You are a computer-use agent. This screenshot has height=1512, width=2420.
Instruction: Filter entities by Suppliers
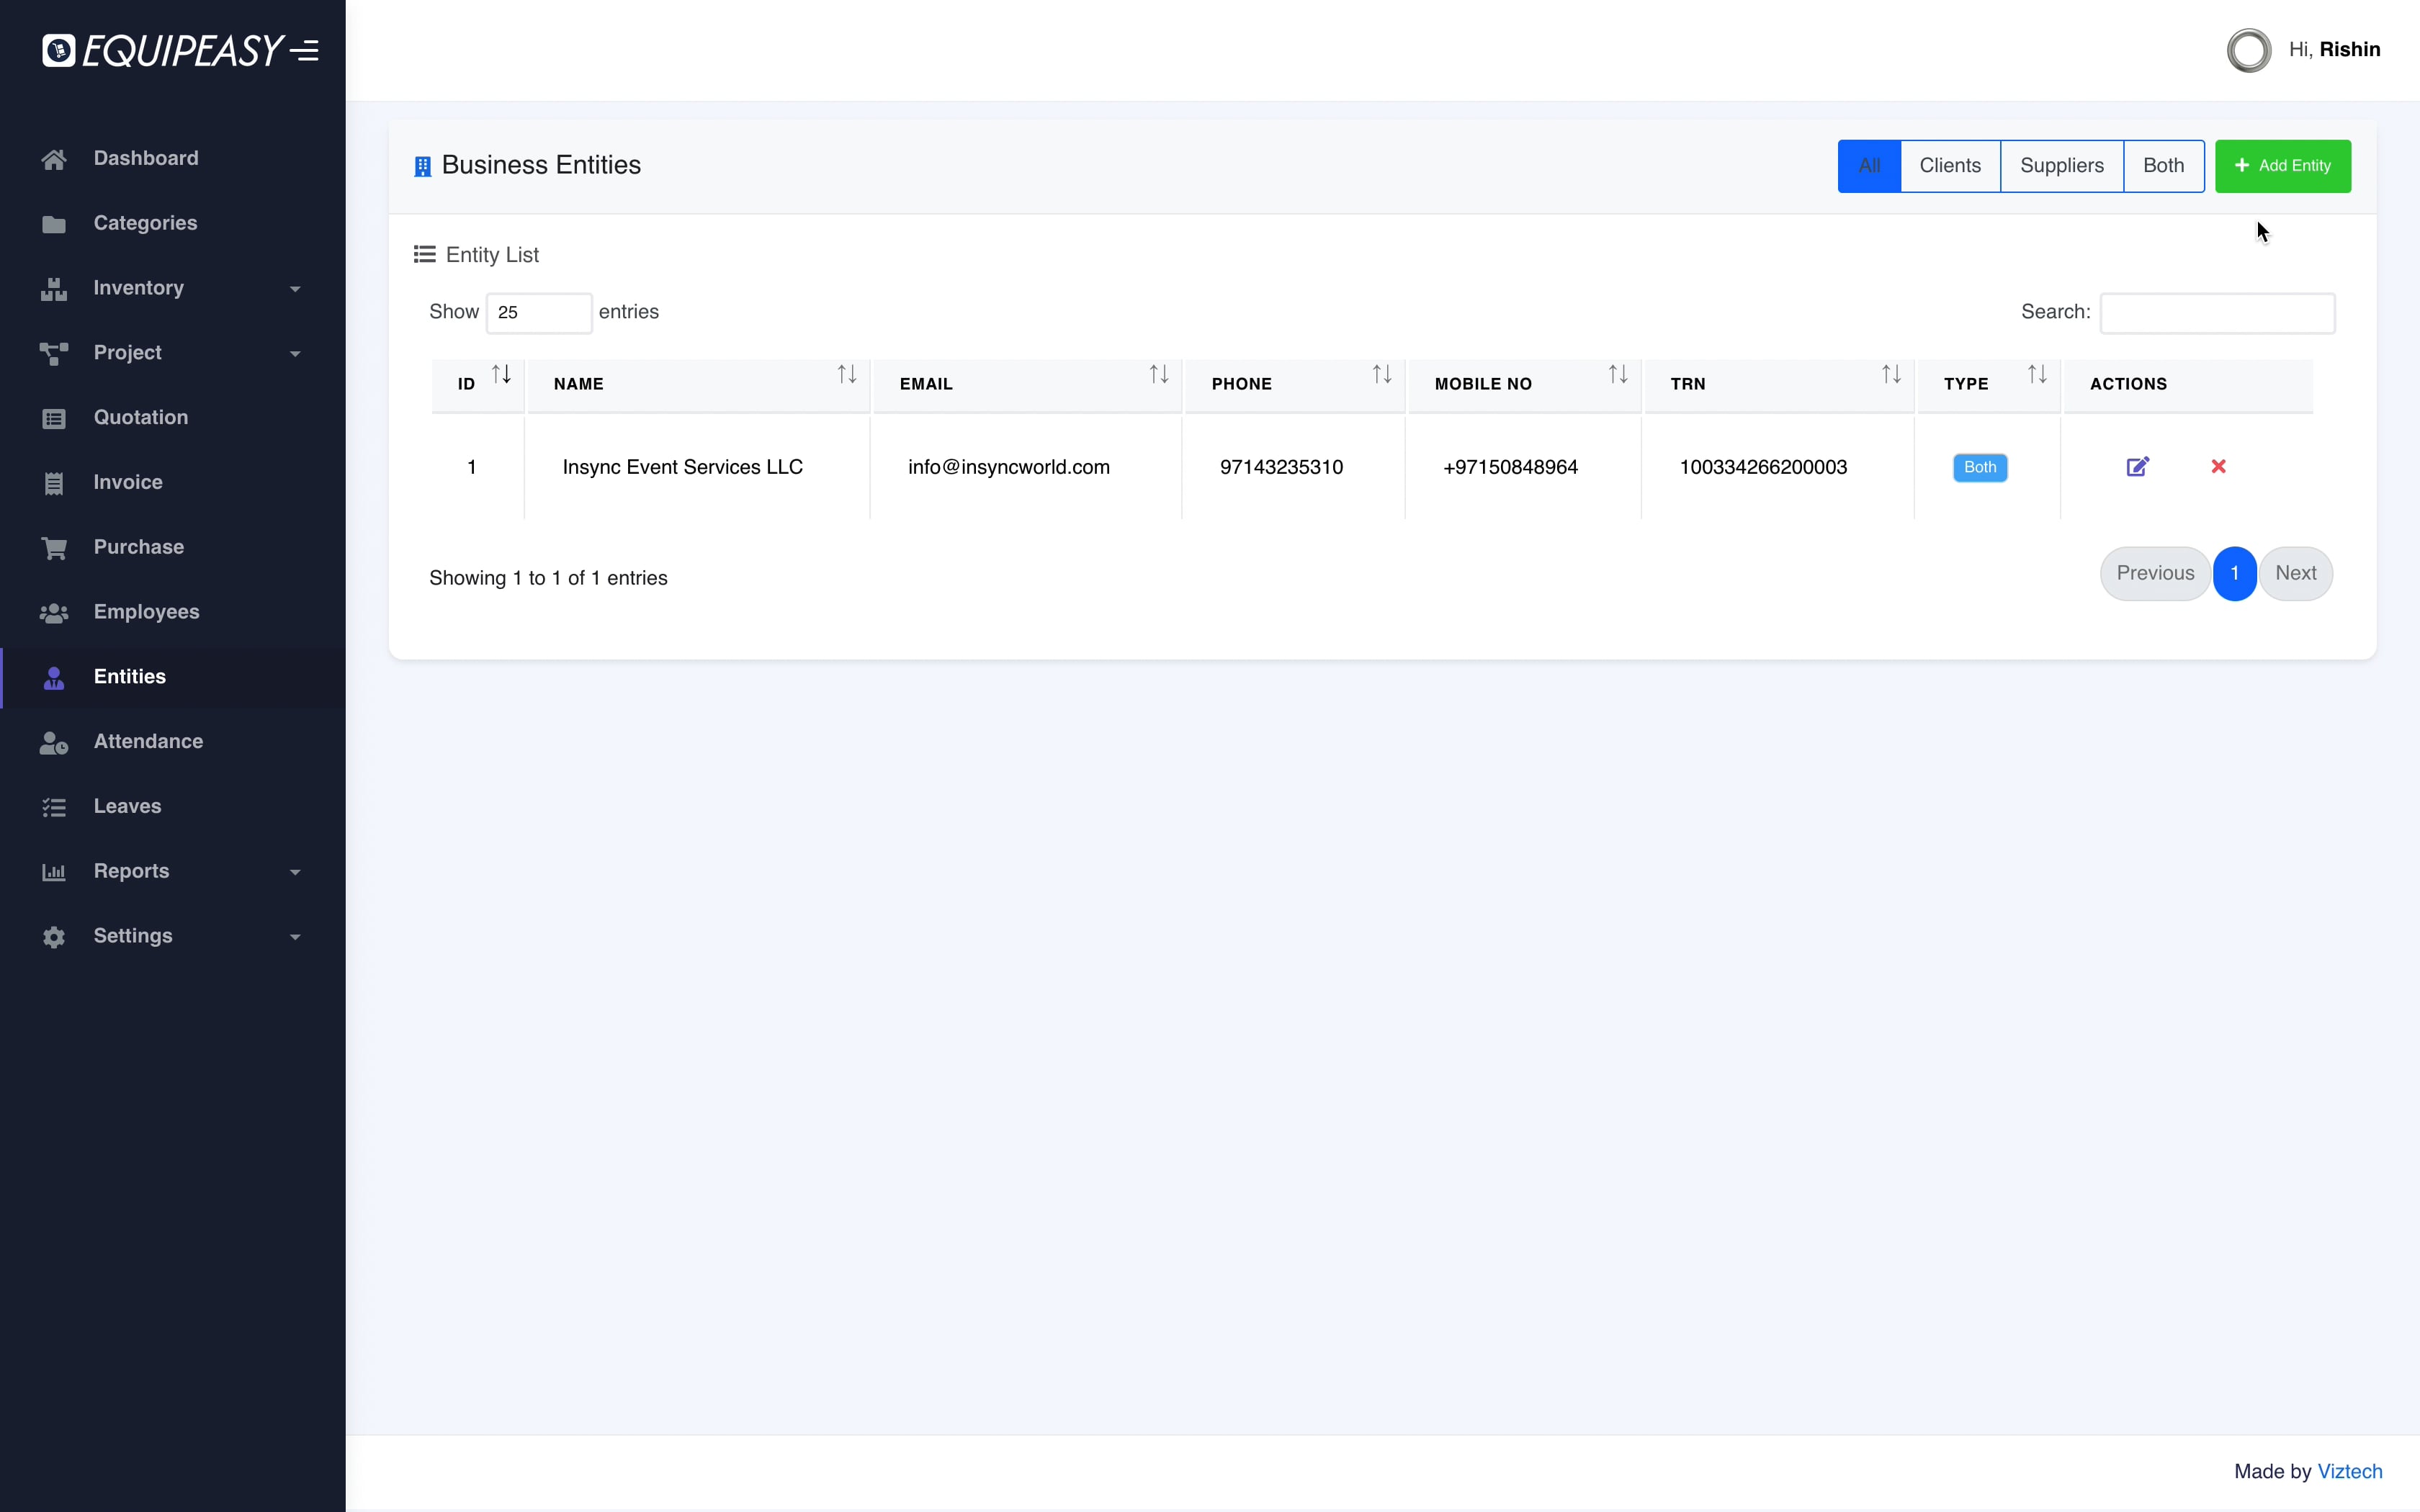coord(2062,166)
